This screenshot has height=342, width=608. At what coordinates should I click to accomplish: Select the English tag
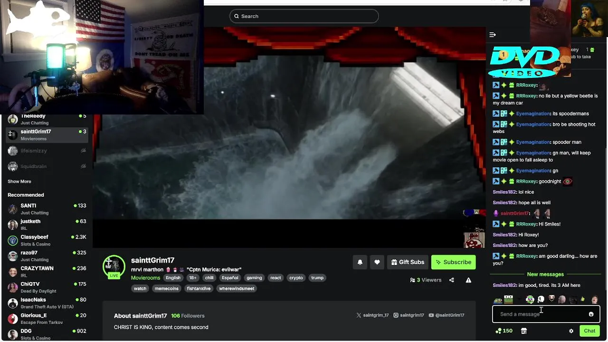[173, 278]
